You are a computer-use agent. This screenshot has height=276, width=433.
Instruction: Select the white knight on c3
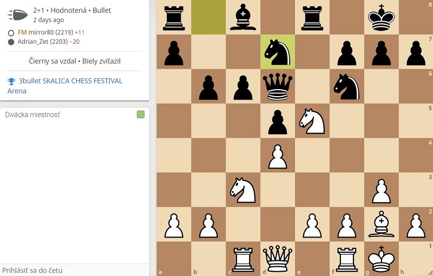pyautogui.click(x=242, y=190)
